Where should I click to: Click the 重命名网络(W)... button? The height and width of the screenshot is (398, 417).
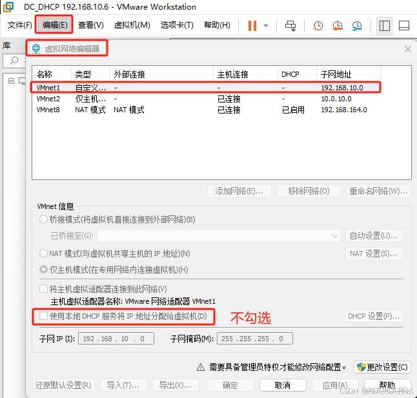378,191
